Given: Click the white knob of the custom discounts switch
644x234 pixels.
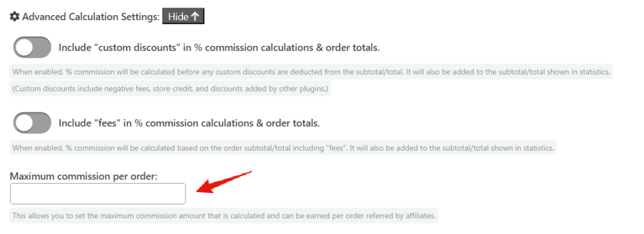Looking at the screenshot, I should 25,48.
